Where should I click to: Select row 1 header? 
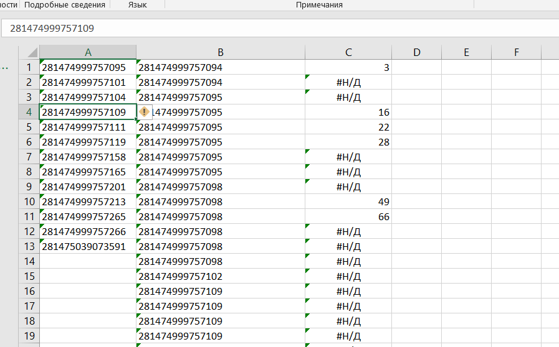pos(29,67)
